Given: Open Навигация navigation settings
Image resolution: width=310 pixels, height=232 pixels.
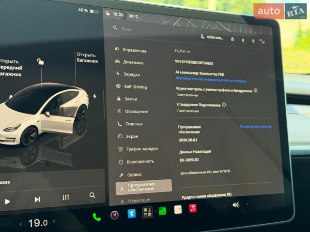Looking at the screenshot, I should tap(136, 201).
